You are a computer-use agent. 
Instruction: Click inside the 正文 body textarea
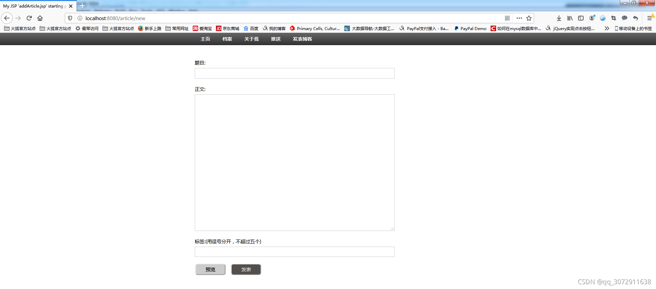295,163
